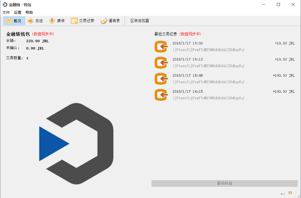Click the large 金融链 logo image
Image resolution: width=301 pixels, height=198 pixels.
[x=76, y=144]
